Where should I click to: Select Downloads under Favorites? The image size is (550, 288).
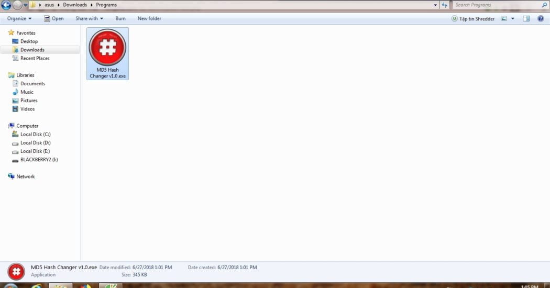pos(32,50)
